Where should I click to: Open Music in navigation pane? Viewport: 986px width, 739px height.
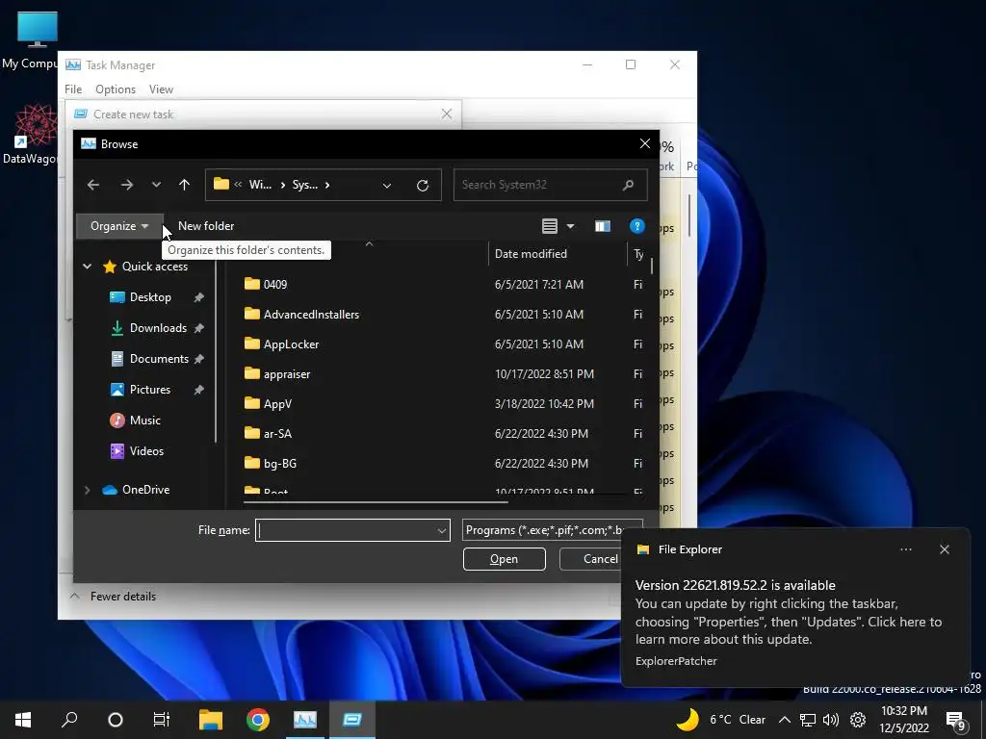click(x=144, y=420)
